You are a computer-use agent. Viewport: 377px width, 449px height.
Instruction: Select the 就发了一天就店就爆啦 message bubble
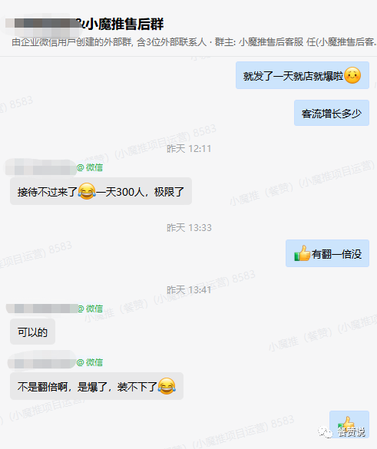click(x=303, y=75)
